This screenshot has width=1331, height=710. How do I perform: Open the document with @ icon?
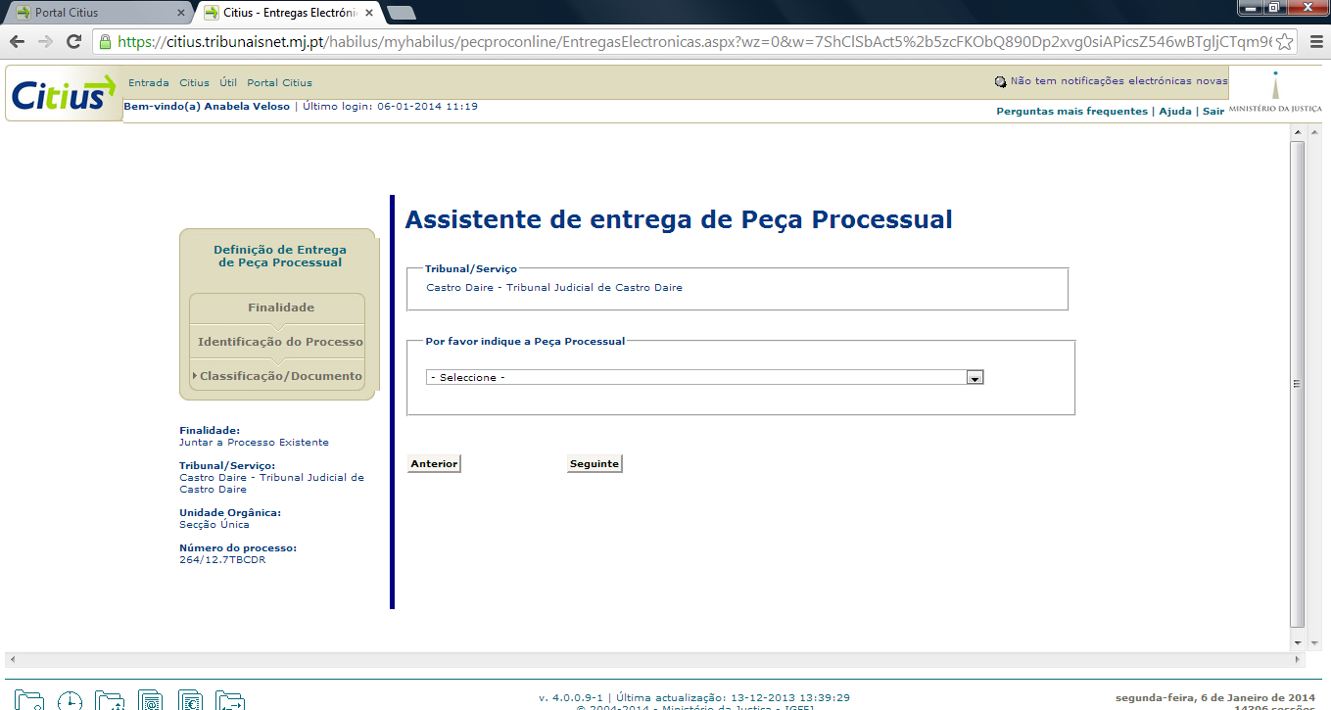150,700
